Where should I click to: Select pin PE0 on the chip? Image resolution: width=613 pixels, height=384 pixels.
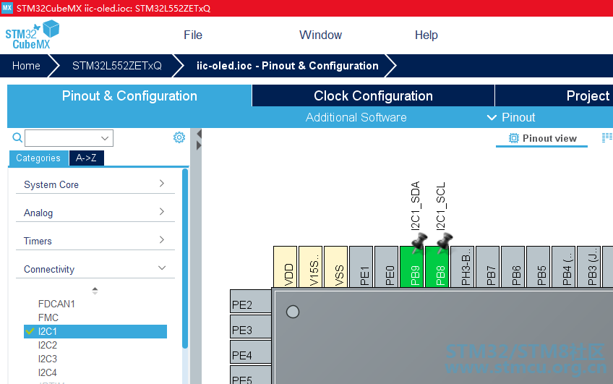tap(386, 267)
